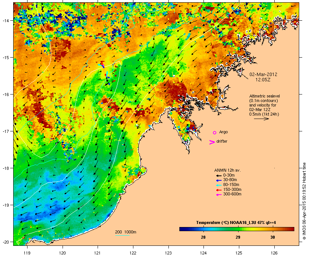Click latitude axis label -17

[x=5, y=131]
